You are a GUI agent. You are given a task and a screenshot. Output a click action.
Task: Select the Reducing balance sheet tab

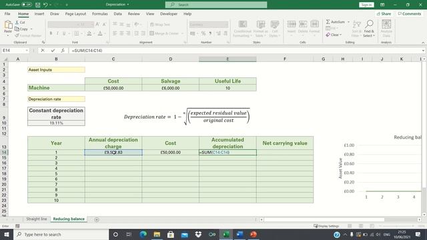[69, 219]
